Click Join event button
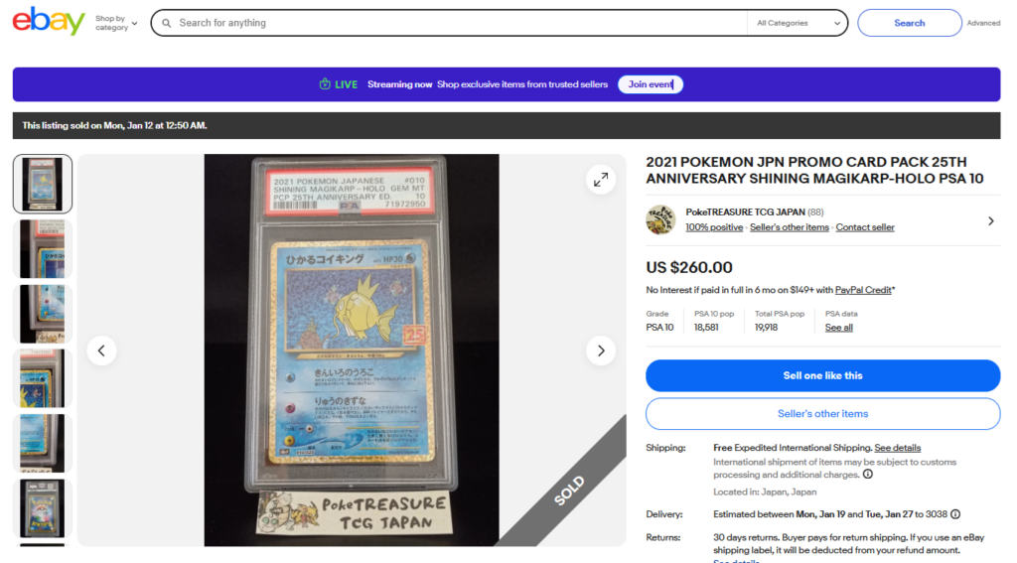The width and height of the screenshot is (1017, 563). [x=651, y=84]
